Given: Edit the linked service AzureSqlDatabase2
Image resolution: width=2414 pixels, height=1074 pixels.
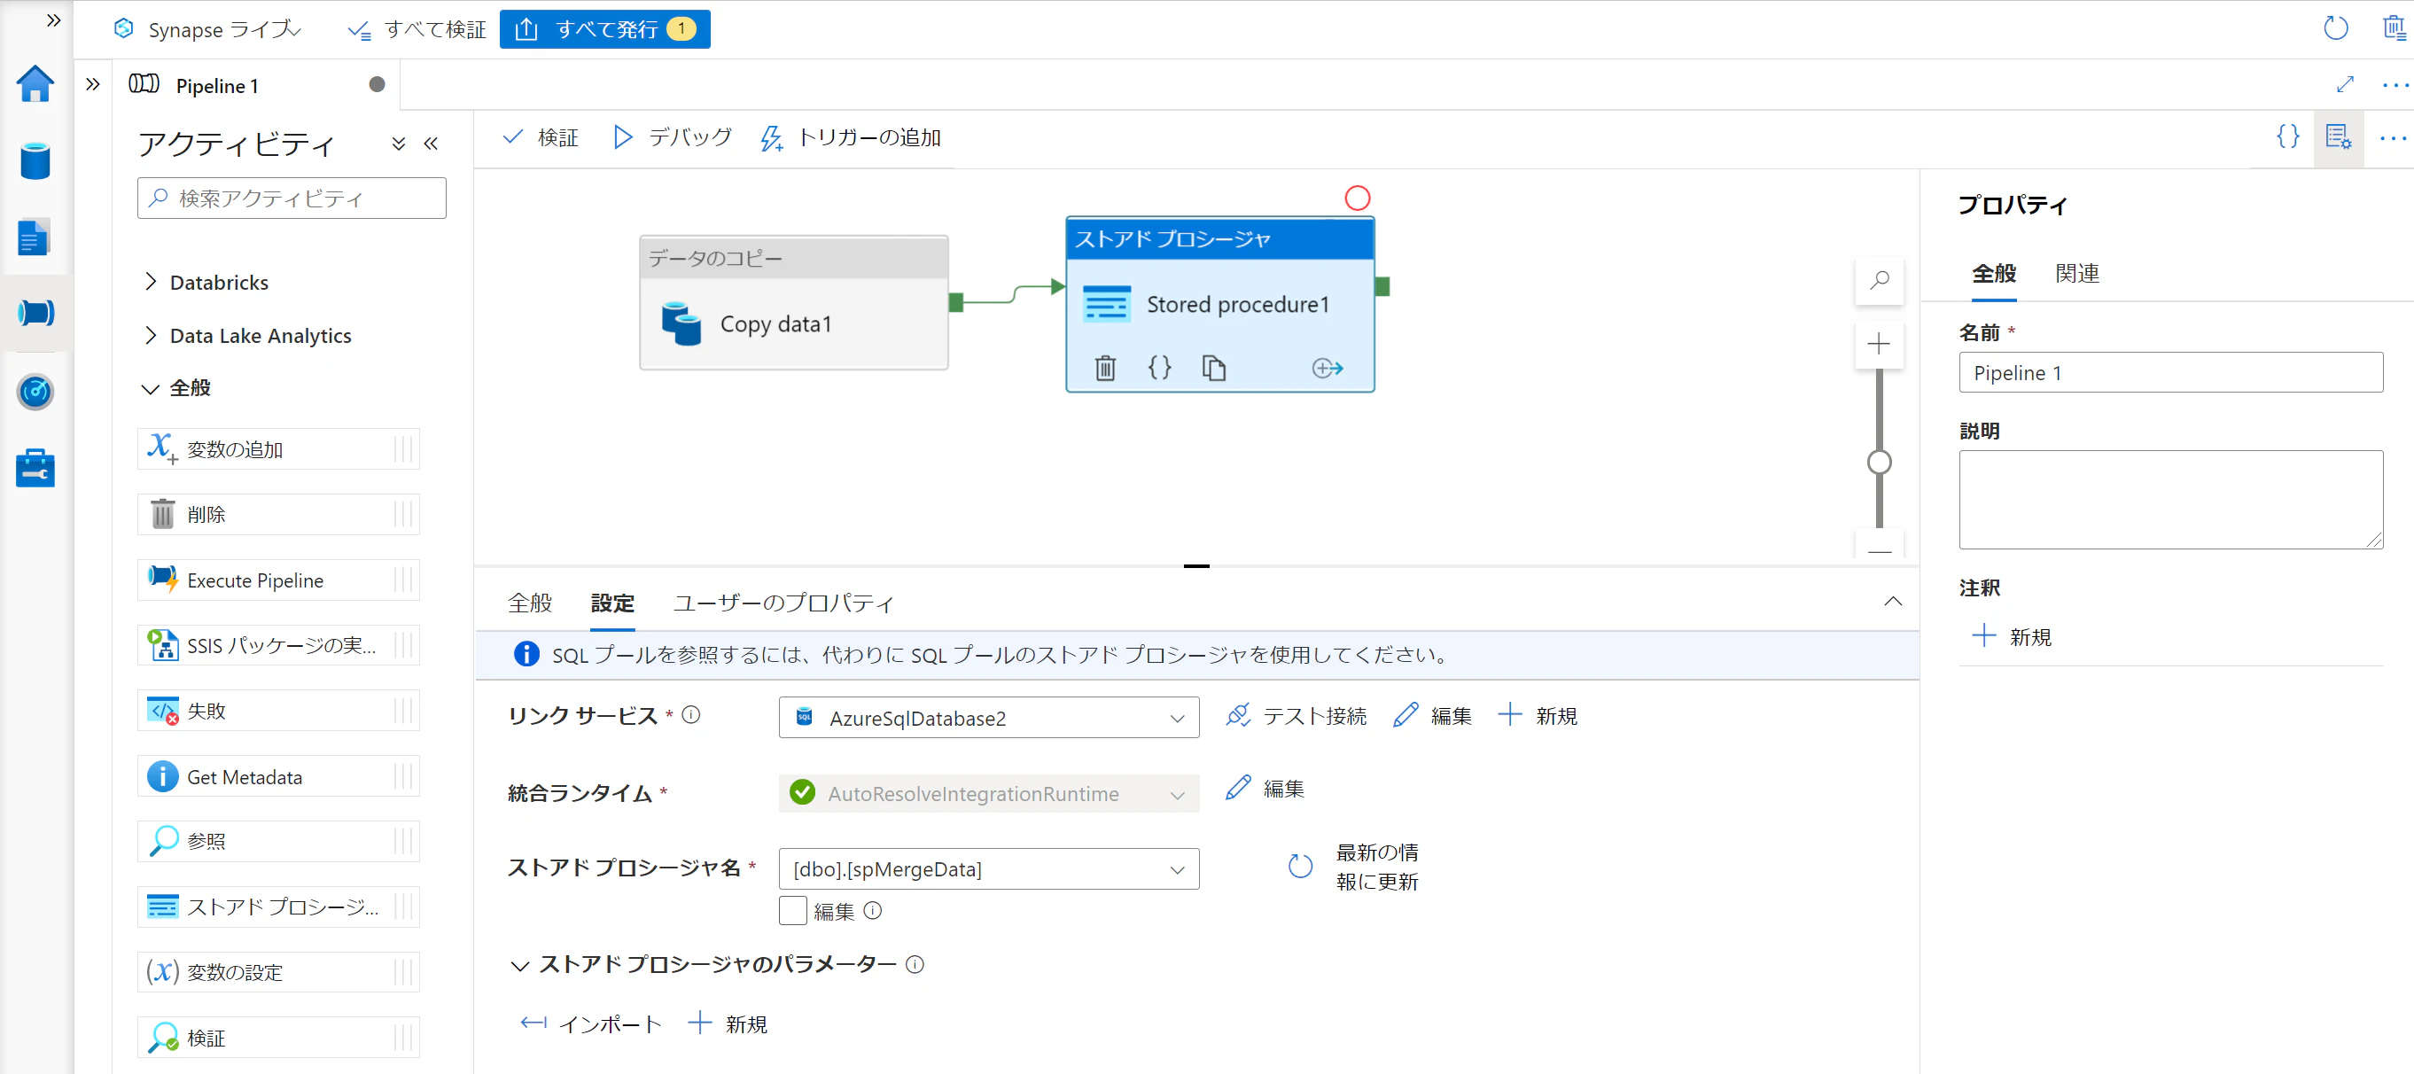Looking at the screenshot, I should click(1432, 716).
